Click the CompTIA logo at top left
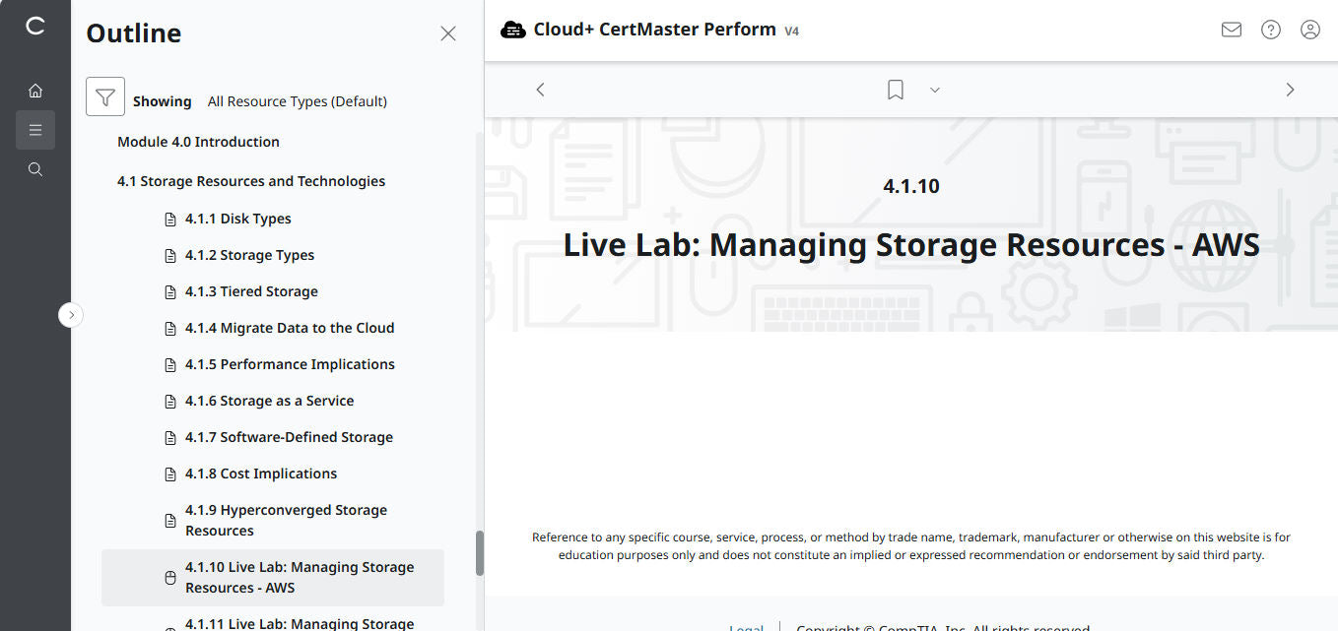The image size is (1338, 631). pos(35,27)
